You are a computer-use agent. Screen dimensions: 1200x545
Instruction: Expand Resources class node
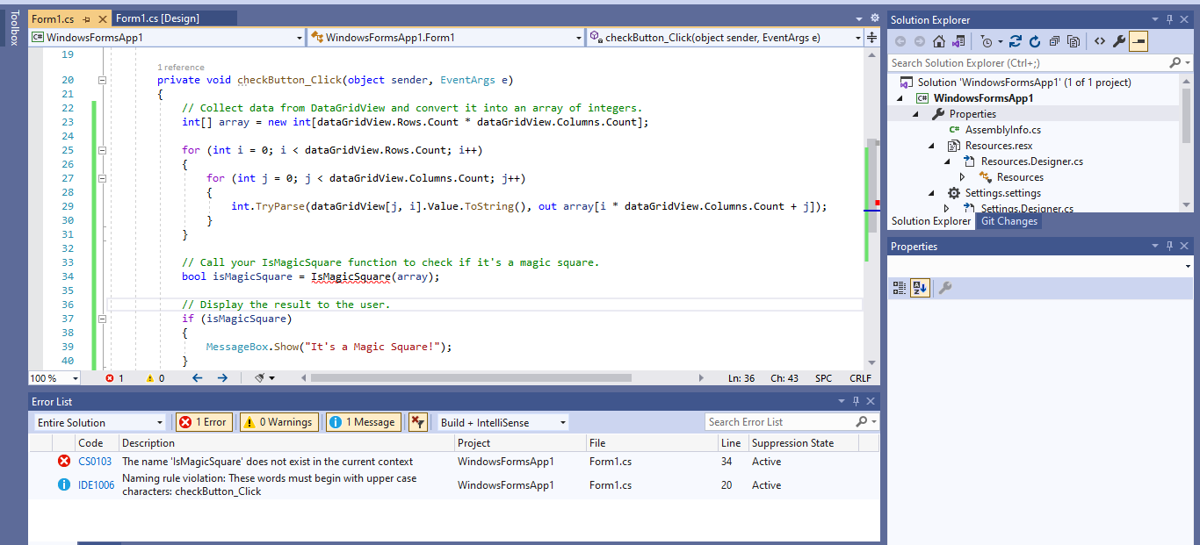click(x=963, y=177)
